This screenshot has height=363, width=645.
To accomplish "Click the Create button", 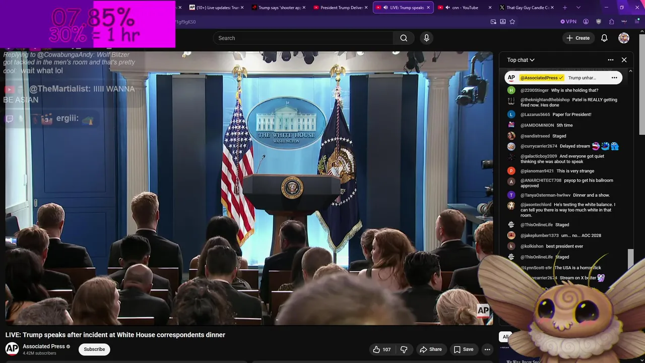I will tap(577, 38).
